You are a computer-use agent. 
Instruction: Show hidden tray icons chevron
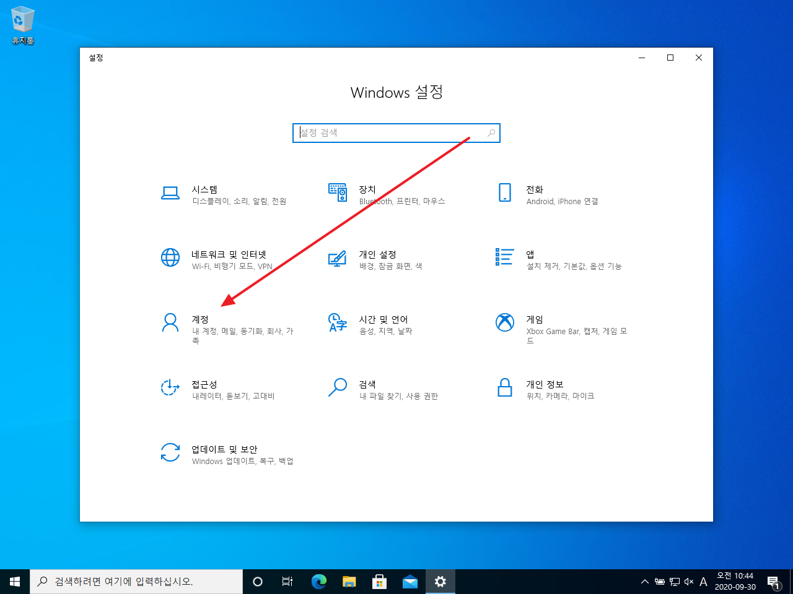(644, 582)
